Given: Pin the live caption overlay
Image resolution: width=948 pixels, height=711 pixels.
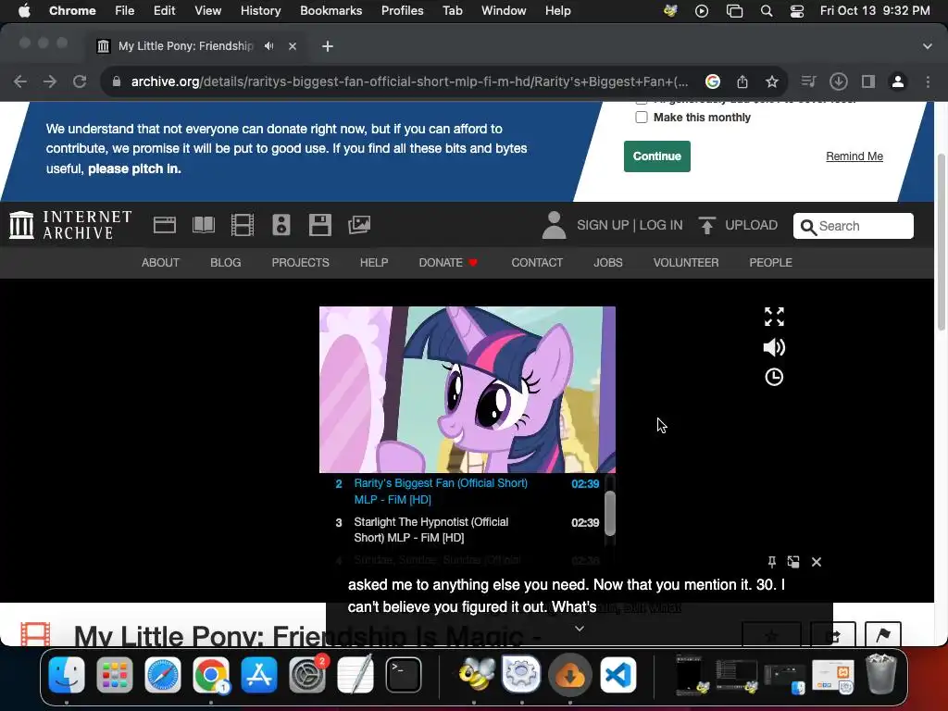Looking at the screenshot, I should pos(772,562).
